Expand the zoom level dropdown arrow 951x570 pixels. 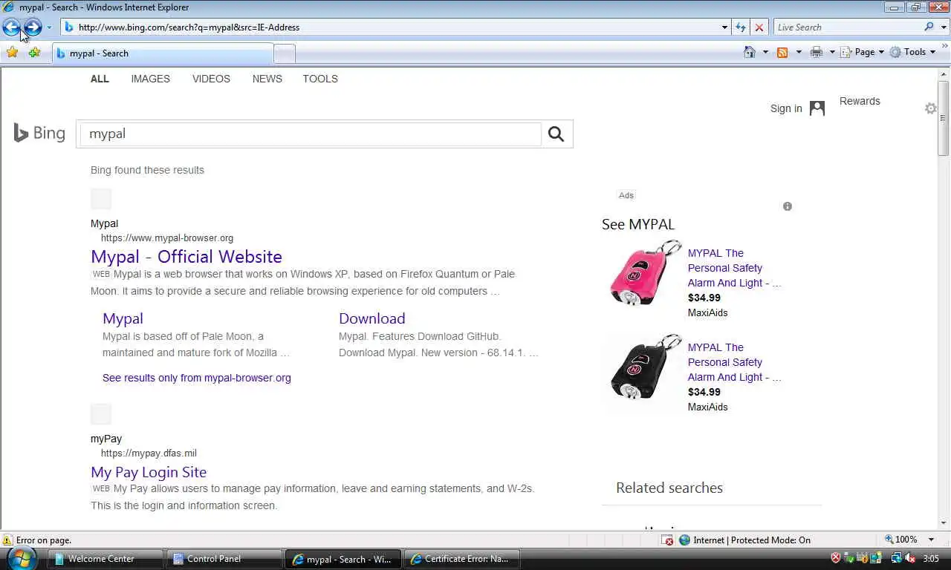(931, 540)
